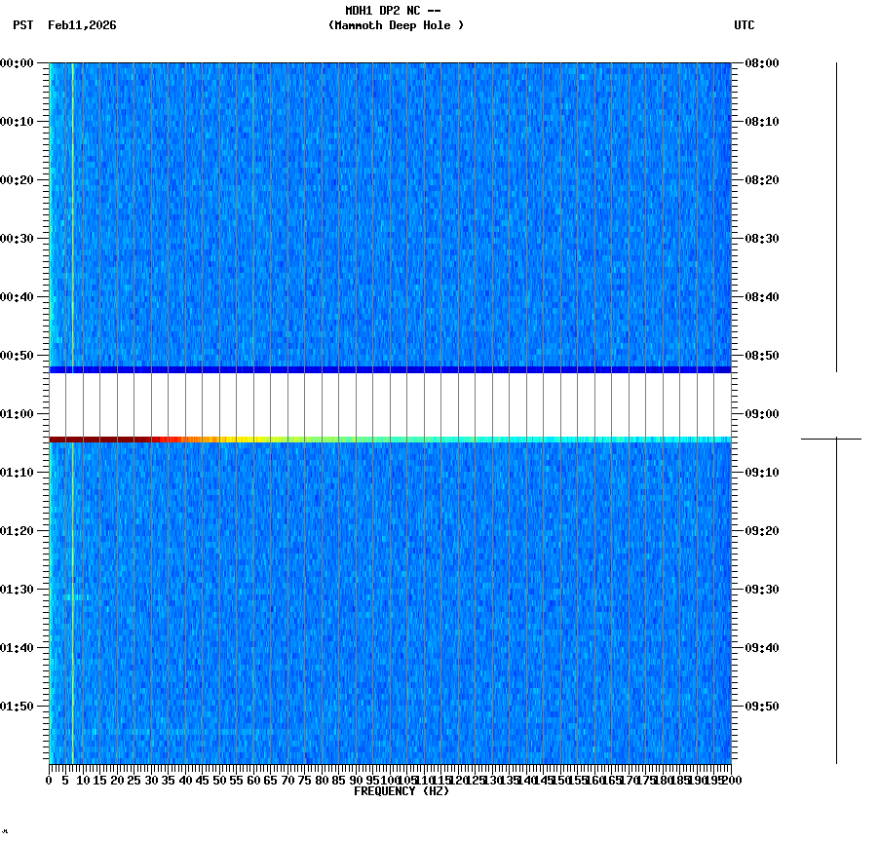Select the Feb11,2026 date text
This screenshot has height=842, width=879.
point(81,26)
